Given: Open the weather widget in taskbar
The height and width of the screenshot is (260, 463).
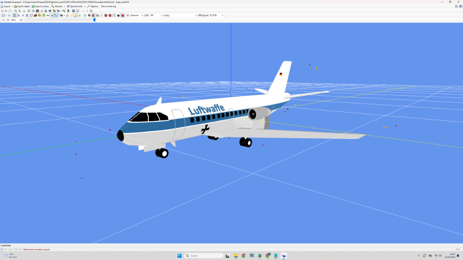Looking at the screenshot, I should coord(10,255).
